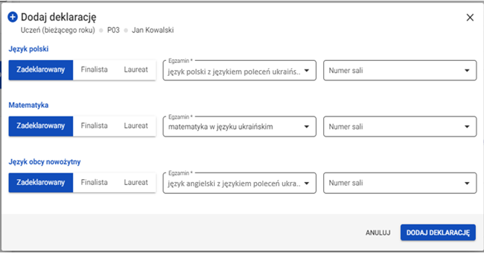This screenshot has width=484, height=253.
Task: Select Zadeklarowany for Język polski
Action: 41,70
